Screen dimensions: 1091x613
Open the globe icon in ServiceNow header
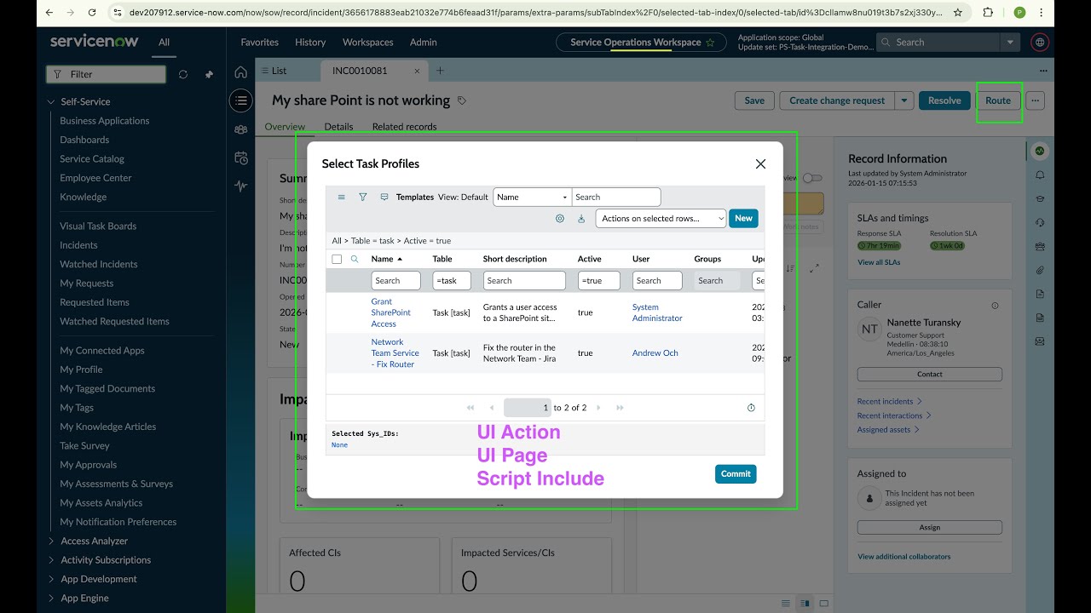tap(1039, 42)
